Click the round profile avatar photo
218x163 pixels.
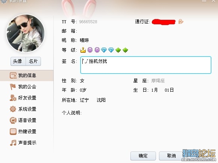(26, 33)
